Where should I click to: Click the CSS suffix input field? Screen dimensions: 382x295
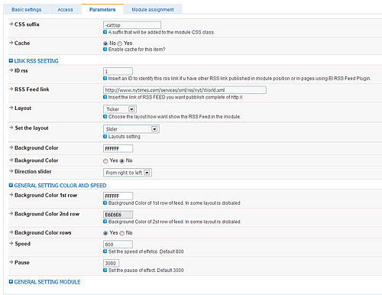(132, 25)
